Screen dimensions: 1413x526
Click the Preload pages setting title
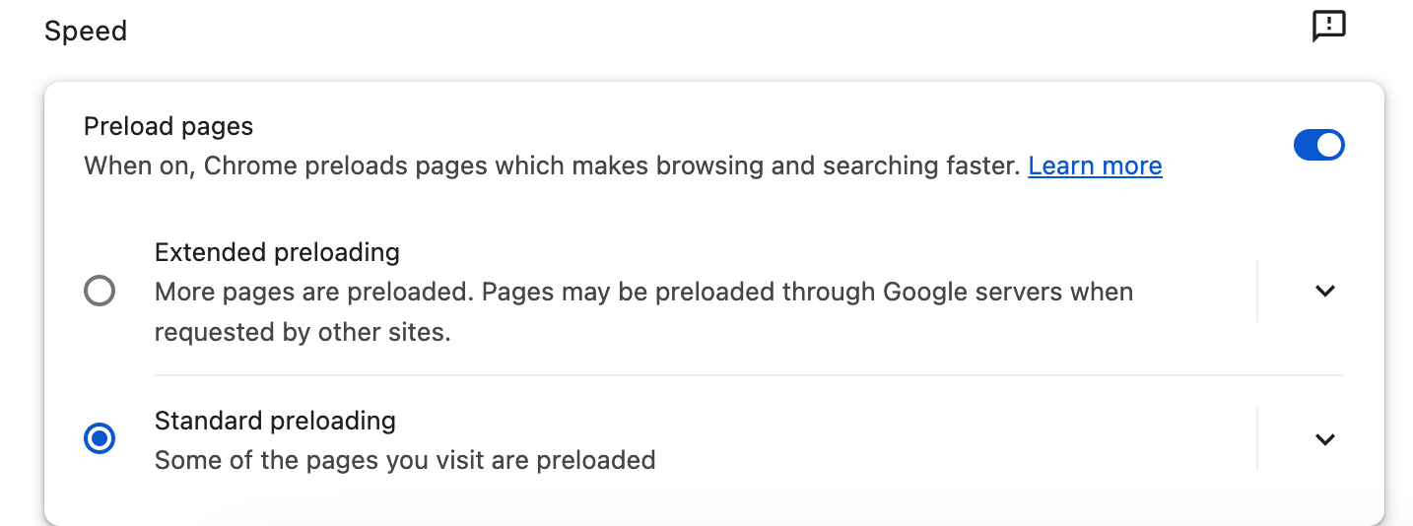(x=168, y=126)
